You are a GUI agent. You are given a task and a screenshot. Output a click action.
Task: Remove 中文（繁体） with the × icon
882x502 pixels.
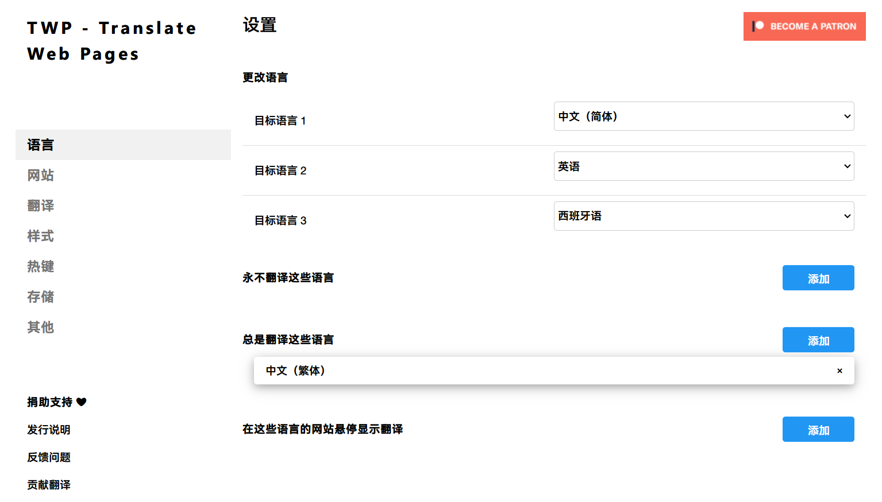[839, 371]
